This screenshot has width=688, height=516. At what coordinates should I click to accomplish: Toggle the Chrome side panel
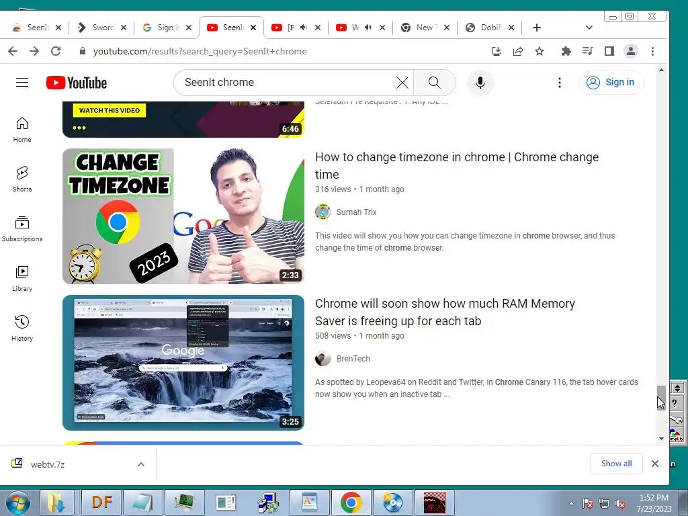(609, 51)
